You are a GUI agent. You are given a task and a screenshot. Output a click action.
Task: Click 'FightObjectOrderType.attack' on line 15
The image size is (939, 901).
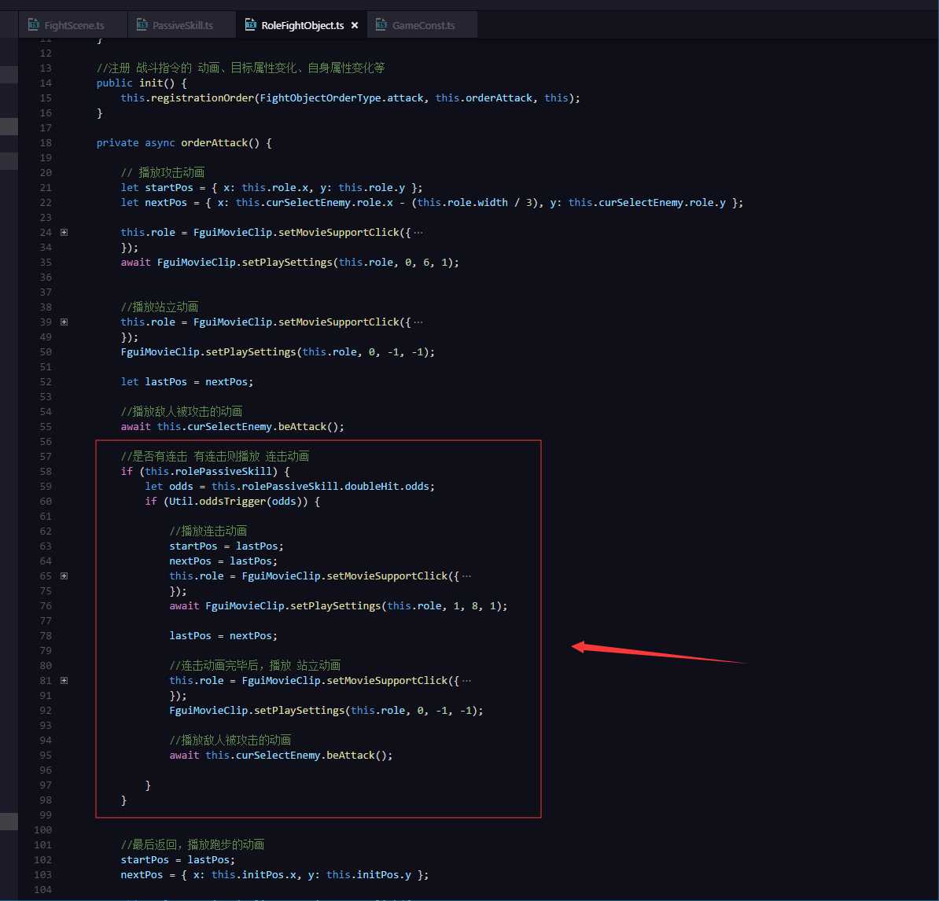(x=341, y=98)
